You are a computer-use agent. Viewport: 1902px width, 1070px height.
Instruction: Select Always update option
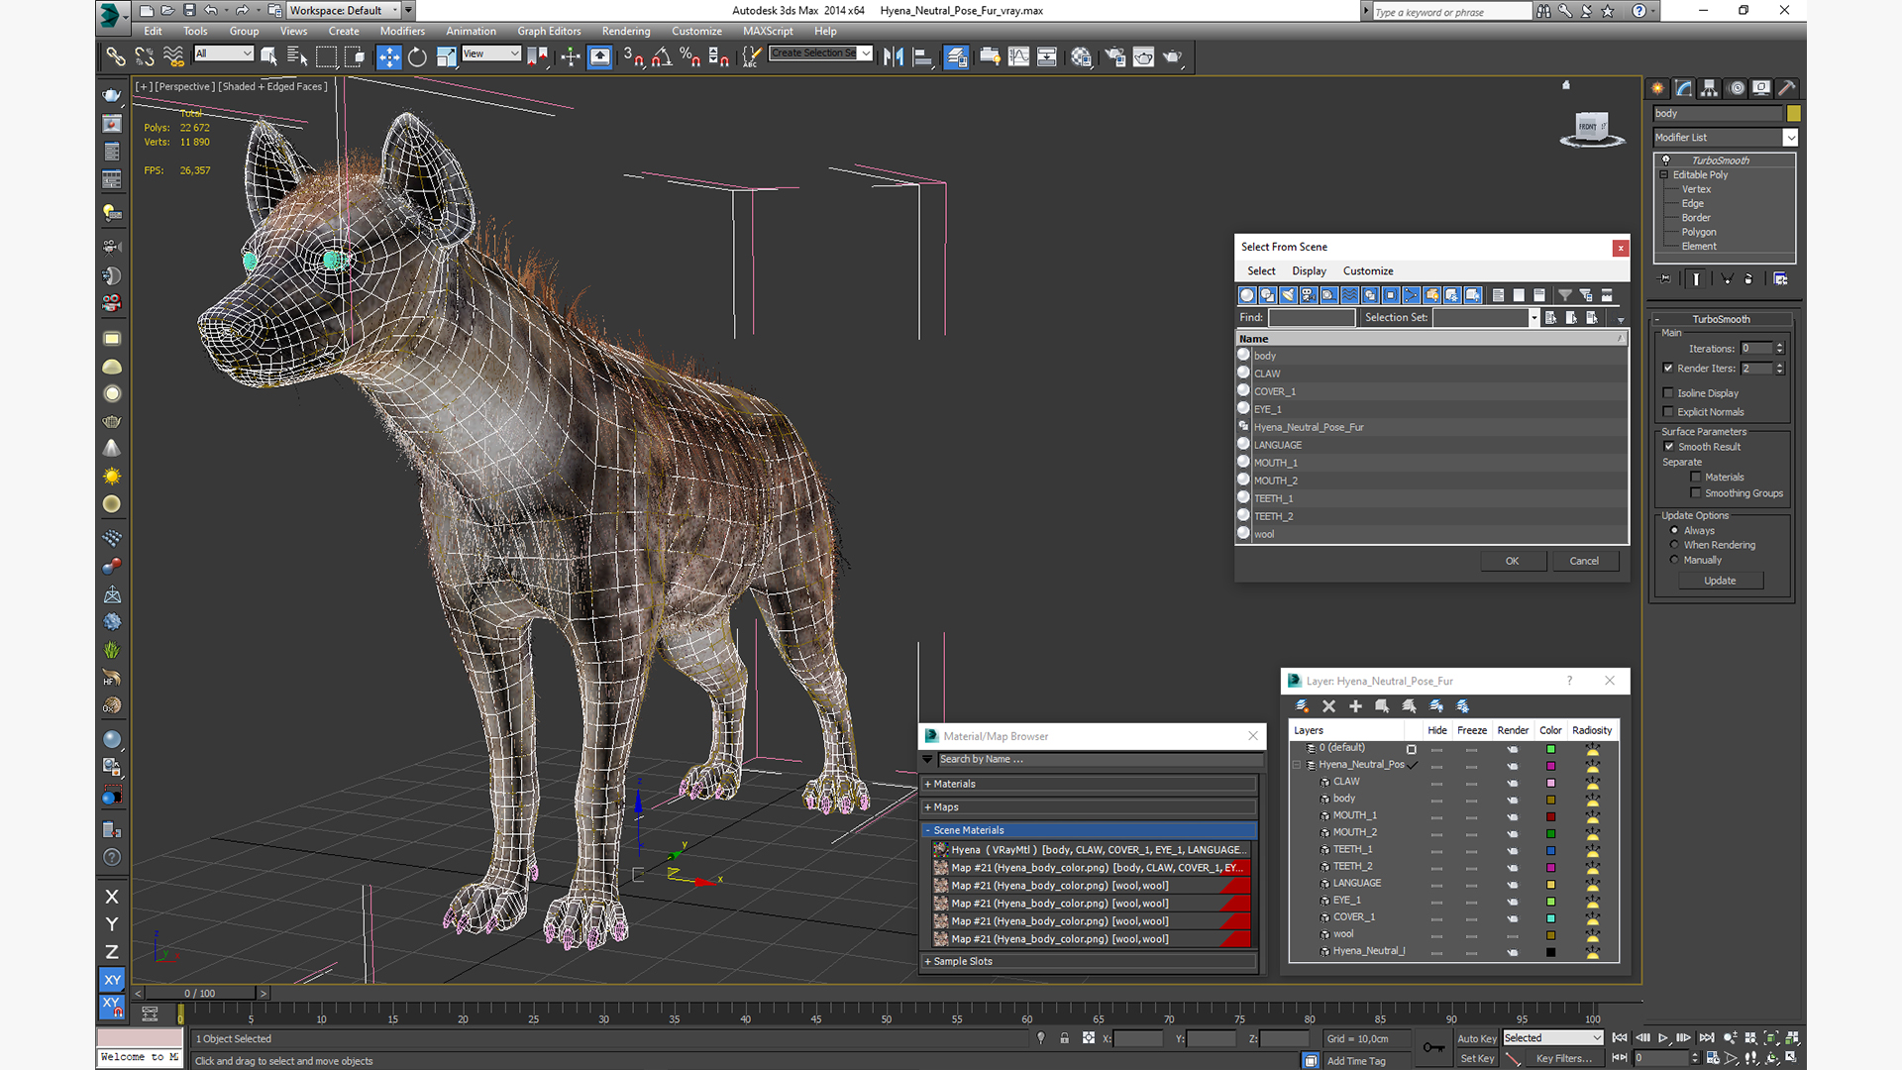1675,530
